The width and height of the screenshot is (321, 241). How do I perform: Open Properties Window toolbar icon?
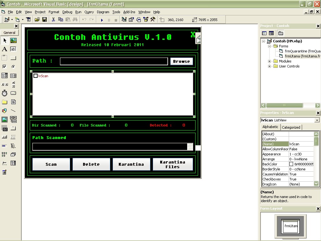(x=131, y=20)
